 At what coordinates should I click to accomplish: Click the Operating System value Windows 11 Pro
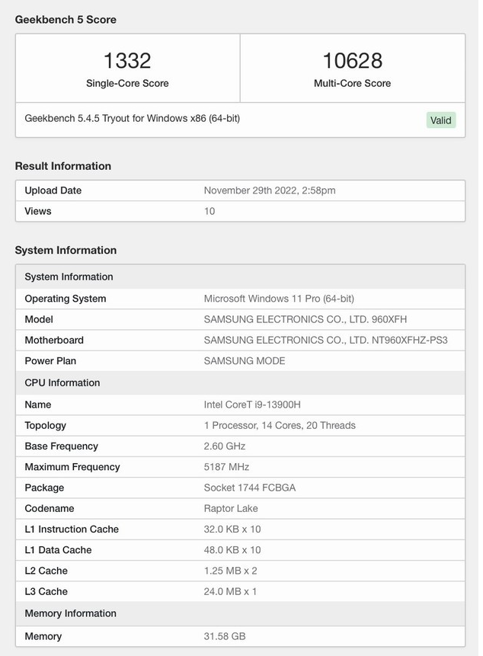279,299
